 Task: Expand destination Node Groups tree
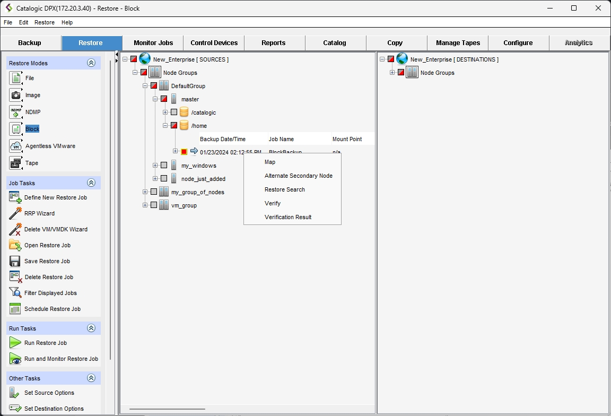392,73
